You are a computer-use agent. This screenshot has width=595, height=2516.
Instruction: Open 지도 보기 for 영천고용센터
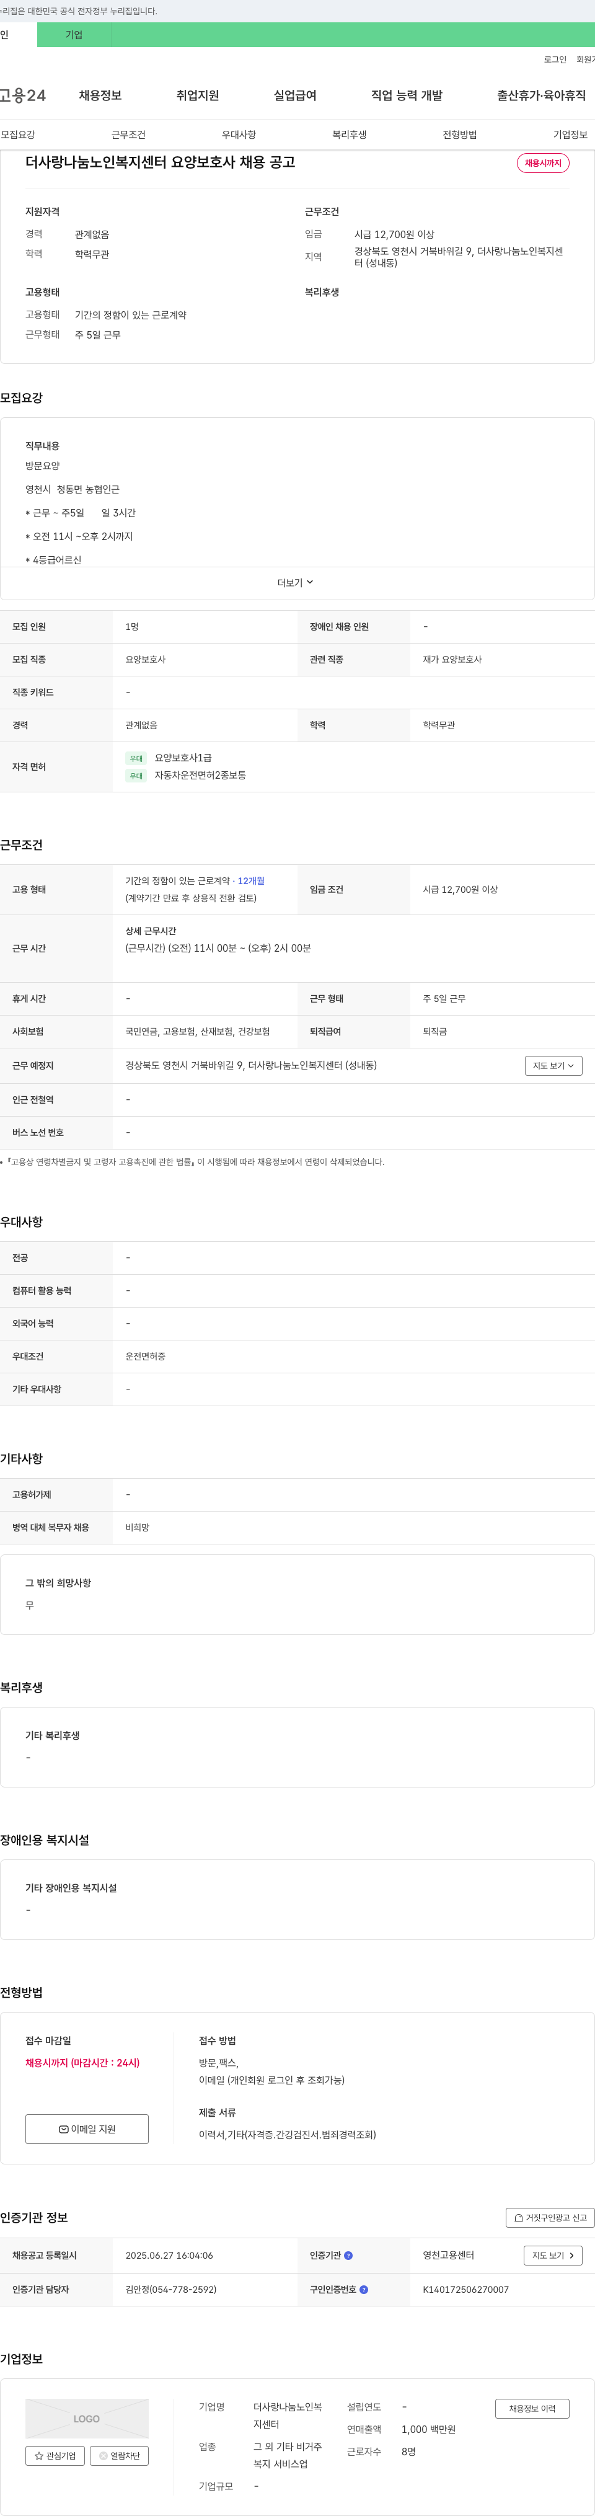(x=553, y=2255)
